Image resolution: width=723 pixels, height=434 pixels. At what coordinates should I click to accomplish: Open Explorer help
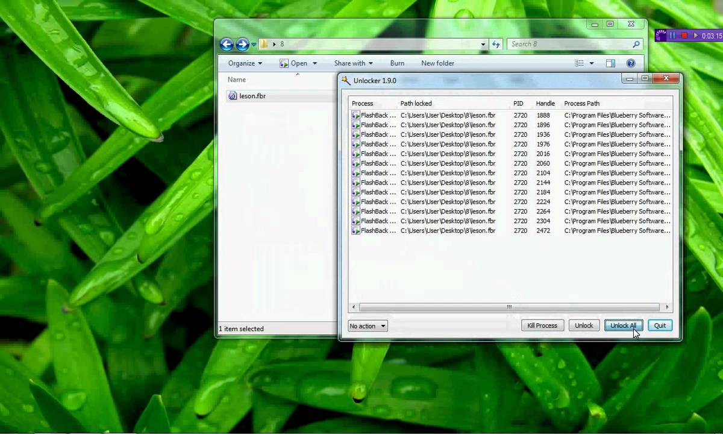(631, 63)
